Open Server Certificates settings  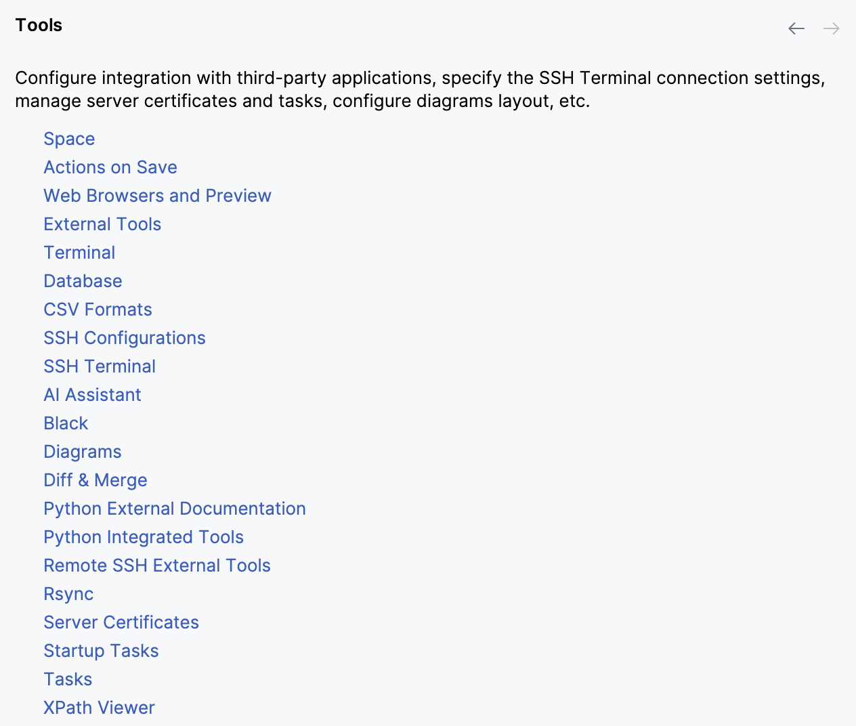pos(121,622)
